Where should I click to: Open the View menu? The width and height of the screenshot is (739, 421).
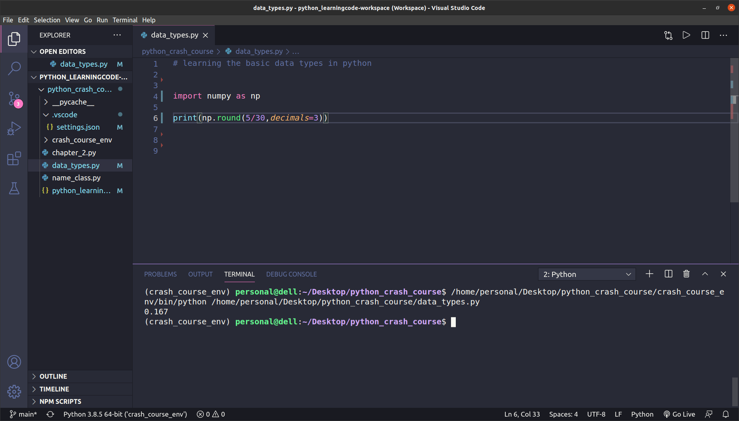pos(72,20)
